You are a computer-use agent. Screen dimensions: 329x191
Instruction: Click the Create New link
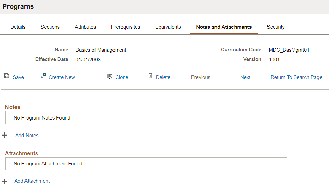(x=62, y=77)
